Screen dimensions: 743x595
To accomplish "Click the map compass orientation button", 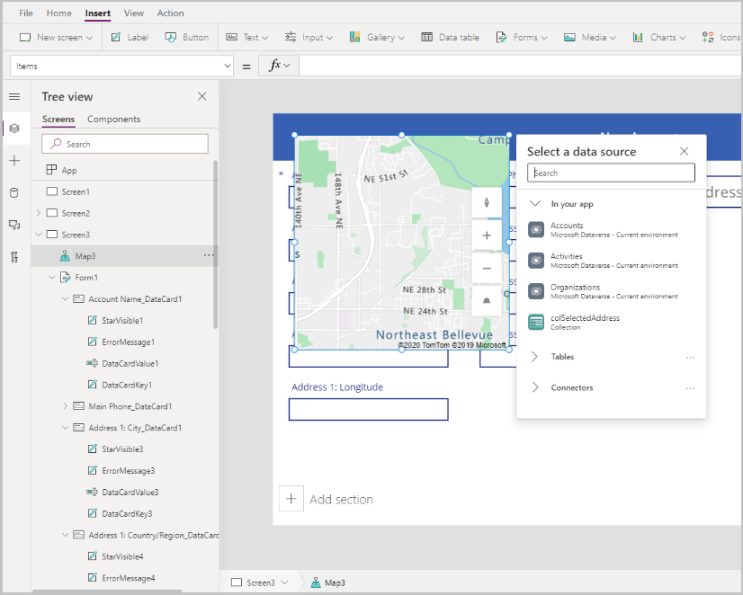I will click(x=487, y=202).
